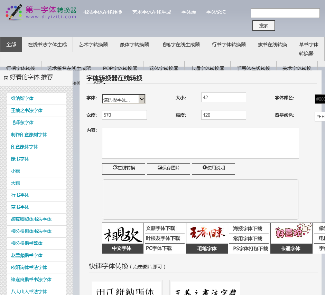Click the 保存图片 save image button
The width and height of the screenshot is (325, 295).
168,168
